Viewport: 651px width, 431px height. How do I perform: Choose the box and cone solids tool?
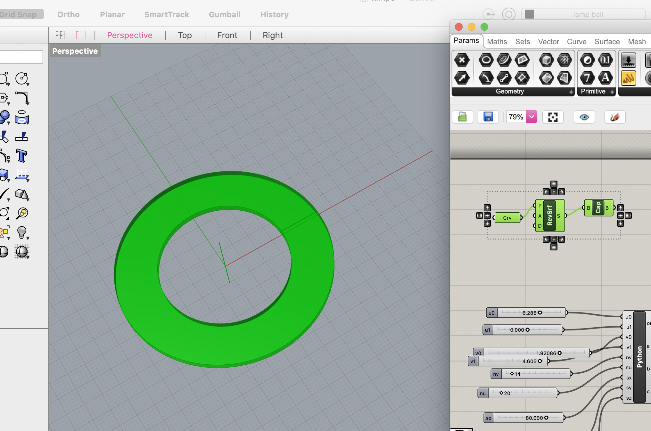click(x=22, y=194)
